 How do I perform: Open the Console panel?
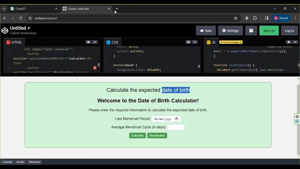7,162
